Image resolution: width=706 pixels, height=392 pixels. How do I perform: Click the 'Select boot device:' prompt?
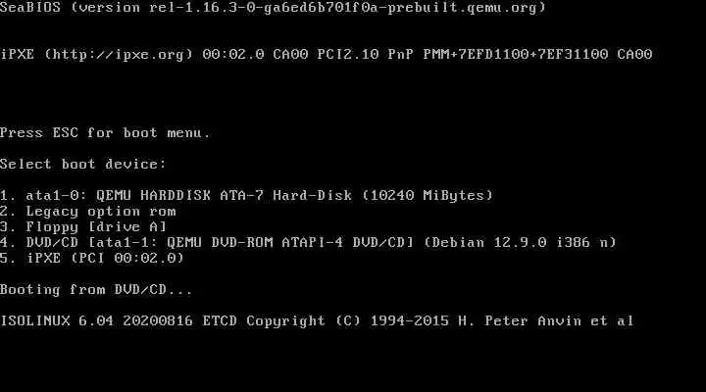pos(82,165)
